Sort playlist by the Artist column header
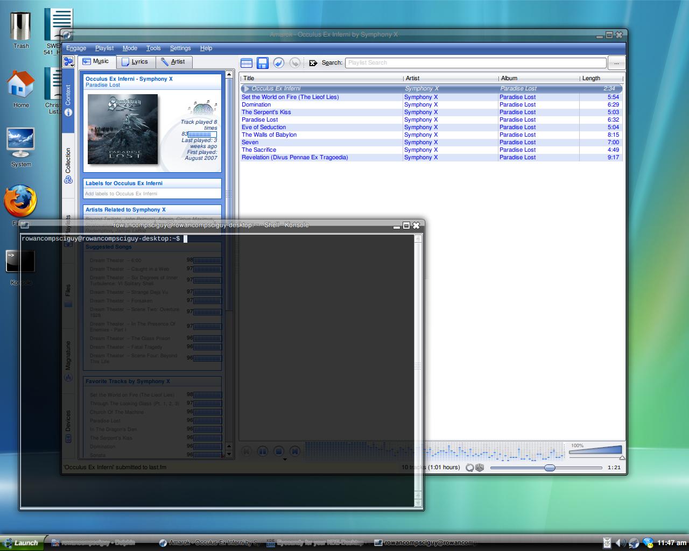The height and width of the screenshot is (551, 689). point(451,79)
